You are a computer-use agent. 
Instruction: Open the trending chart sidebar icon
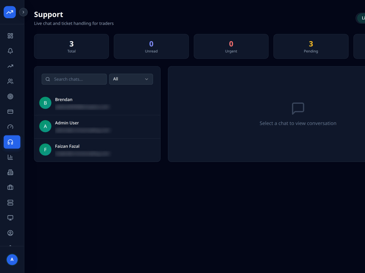(10, 66)
